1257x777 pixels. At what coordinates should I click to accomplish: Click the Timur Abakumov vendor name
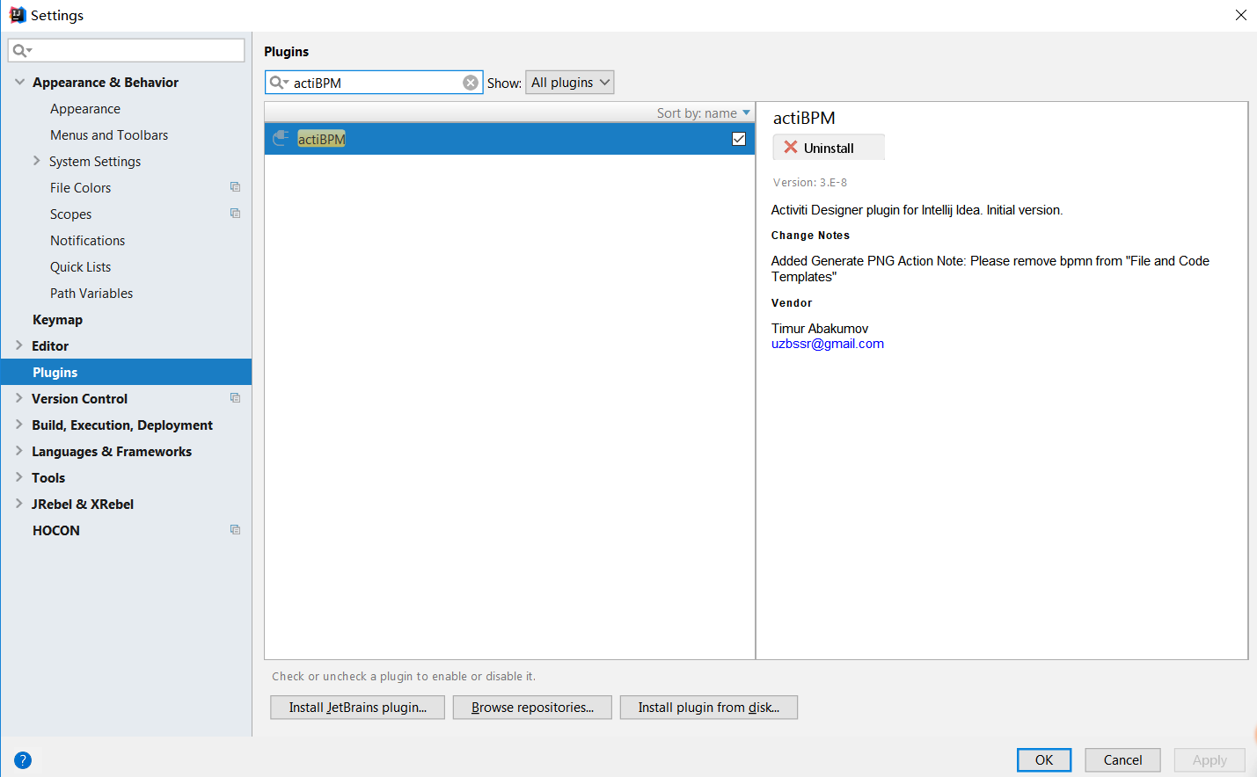click(x=820, y=329)
